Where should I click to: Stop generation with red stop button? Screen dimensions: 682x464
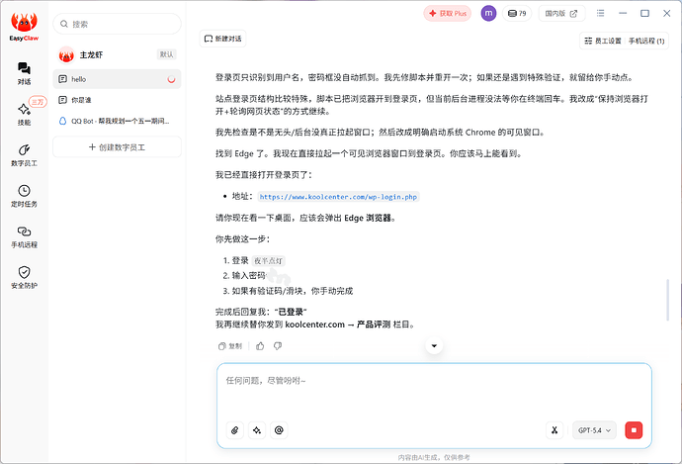(x=634, y=430)
